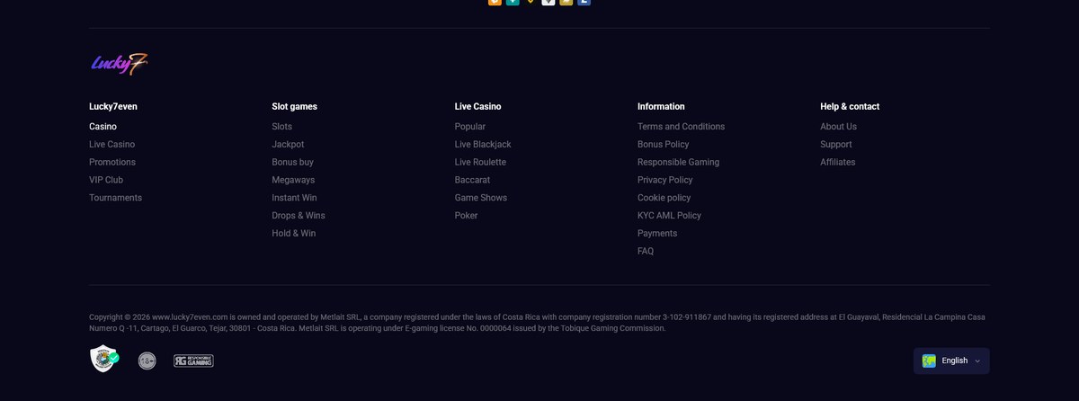1079x401 pixels.
Task: Click the flag icon beside English
Action: (929, 361)
